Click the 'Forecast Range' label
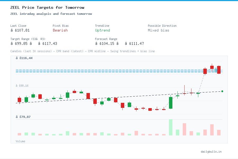The height and width of the screenshot is (159, 238). (x=106, y=39)
